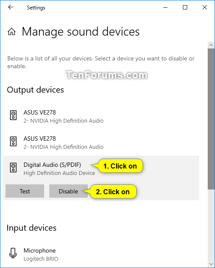Click the vertical scrollbar thumb
Screen dimensions: 215x268
211,119
